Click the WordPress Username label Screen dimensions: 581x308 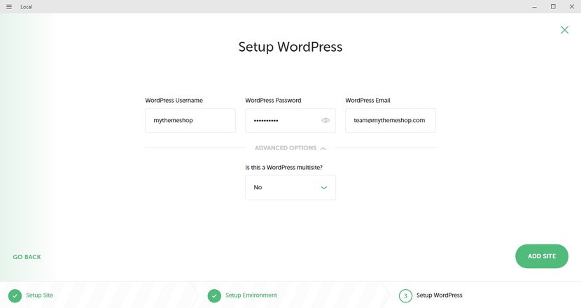174,100
